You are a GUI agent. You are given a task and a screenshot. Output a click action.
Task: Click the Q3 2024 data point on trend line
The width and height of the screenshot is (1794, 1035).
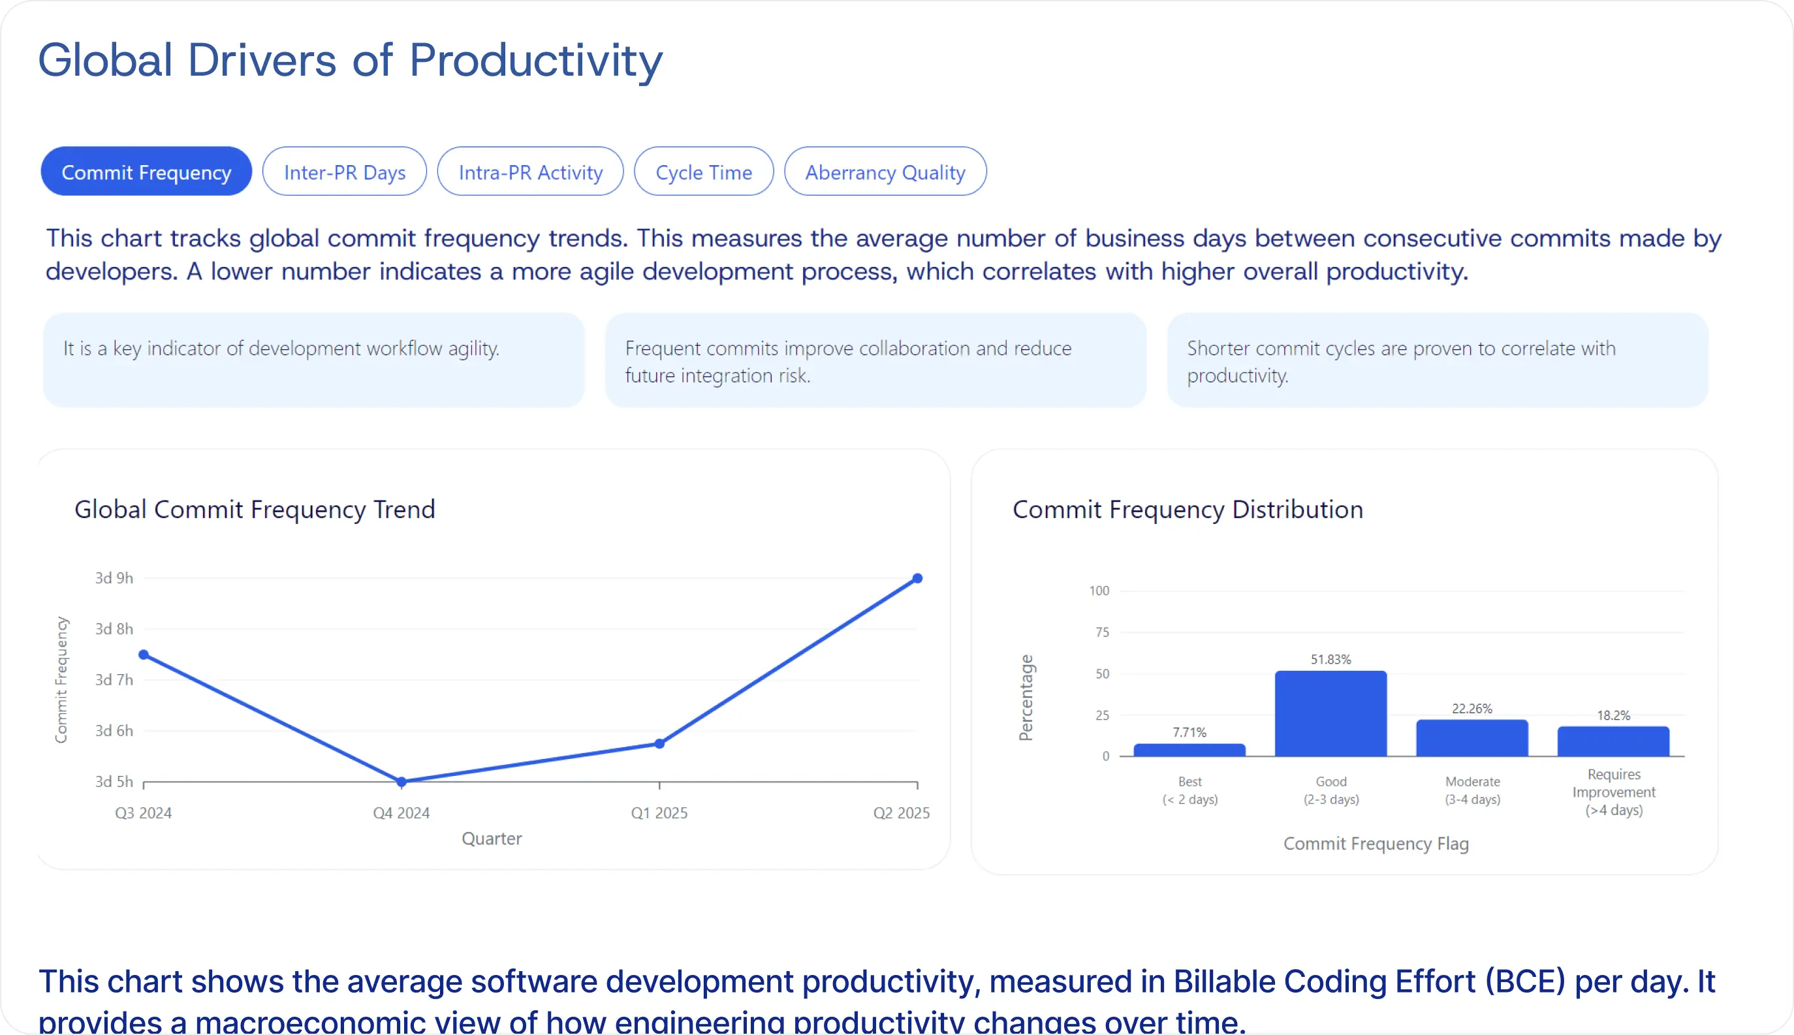pyautogui.click(x=144, y=655)
